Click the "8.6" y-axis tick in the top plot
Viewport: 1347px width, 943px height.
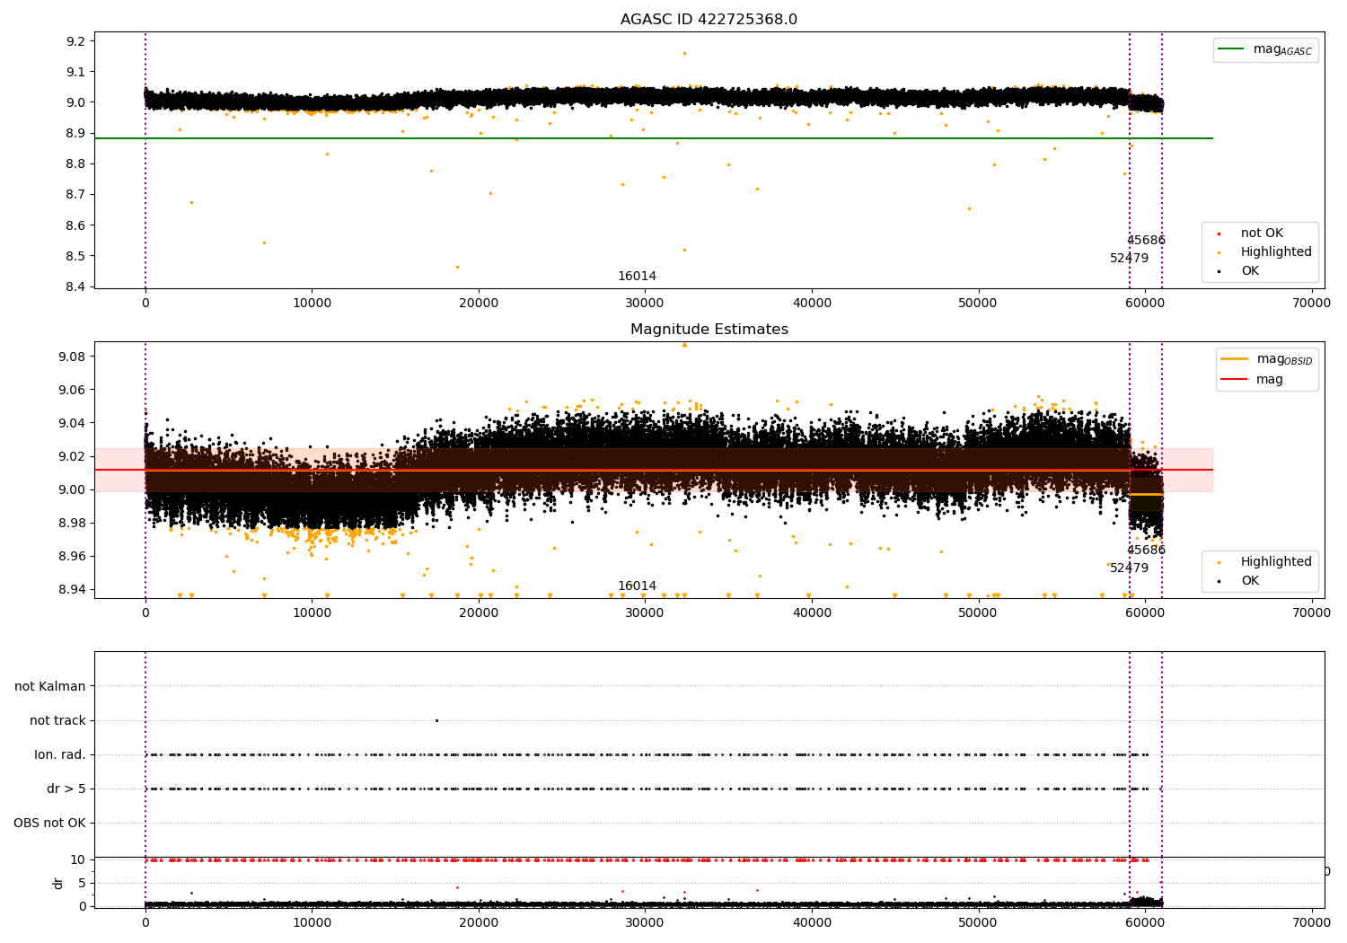click(x=76, y=225)
